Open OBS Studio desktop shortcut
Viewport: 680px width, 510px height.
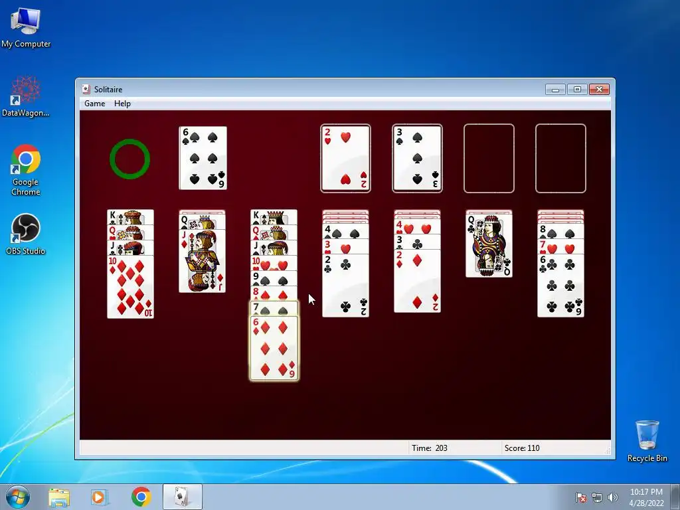pyautogui.click(x=26, y=234)
